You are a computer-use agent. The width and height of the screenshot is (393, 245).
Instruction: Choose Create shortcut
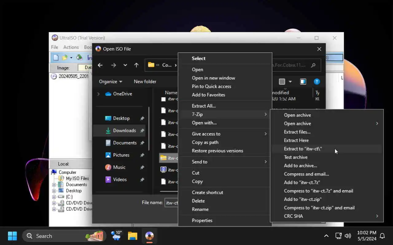(225, 192)
